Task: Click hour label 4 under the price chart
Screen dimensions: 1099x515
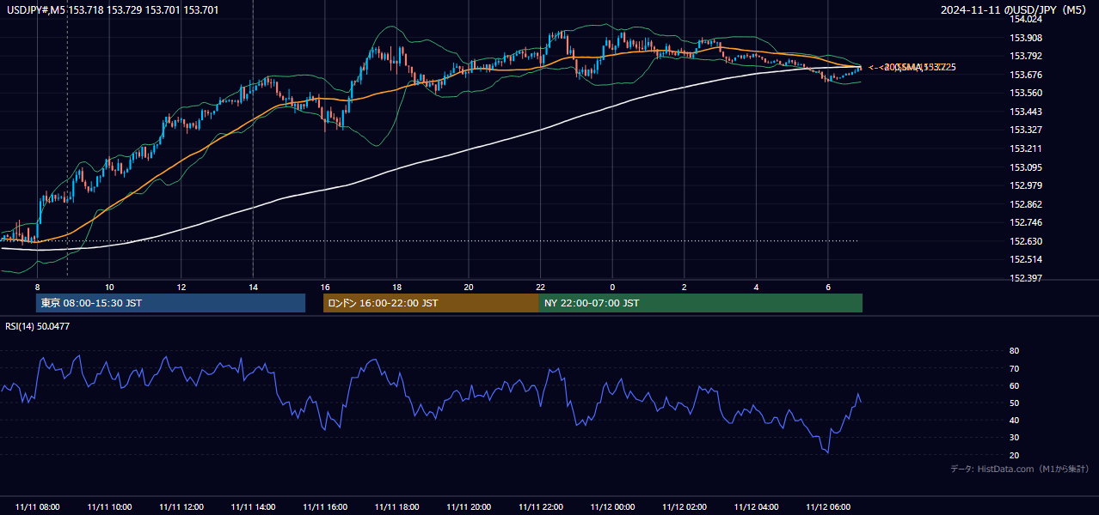Action: [x=756, y=287]
